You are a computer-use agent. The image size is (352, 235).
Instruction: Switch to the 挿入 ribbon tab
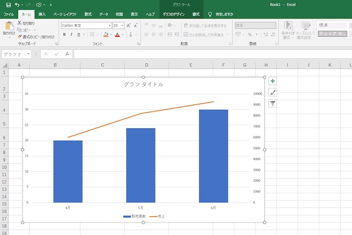coord(42,15)
